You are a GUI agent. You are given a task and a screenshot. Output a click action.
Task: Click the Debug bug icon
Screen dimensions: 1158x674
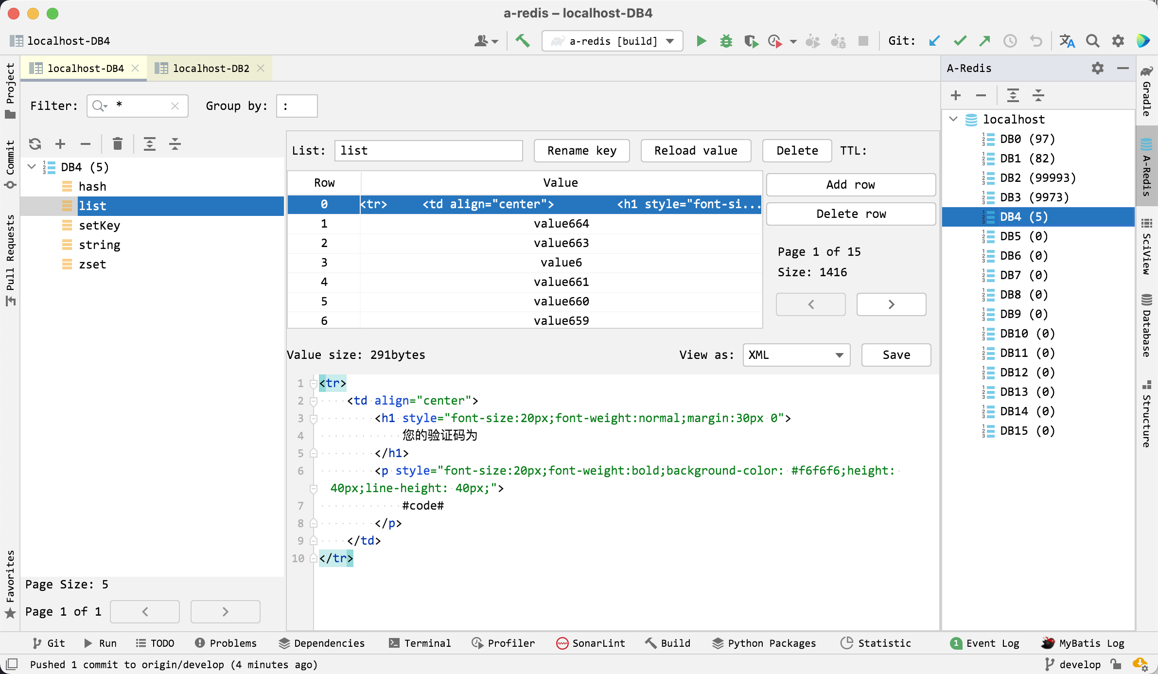coord(726,41)
